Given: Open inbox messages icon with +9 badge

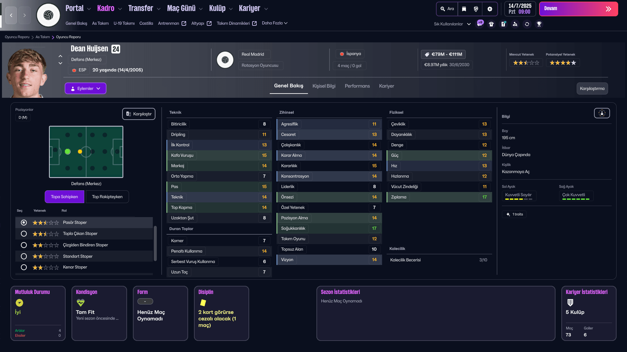Looking at the screenshot, I should [479, 24].
